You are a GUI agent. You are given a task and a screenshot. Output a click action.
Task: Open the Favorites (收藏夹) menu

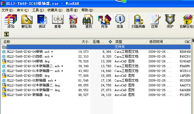point(55,10)
